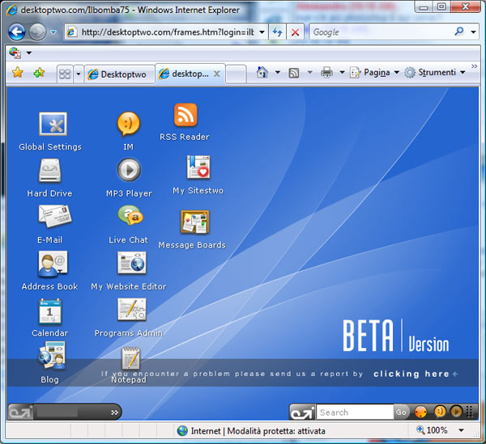Expand the feeds dropdown arrow

[309, 73]
